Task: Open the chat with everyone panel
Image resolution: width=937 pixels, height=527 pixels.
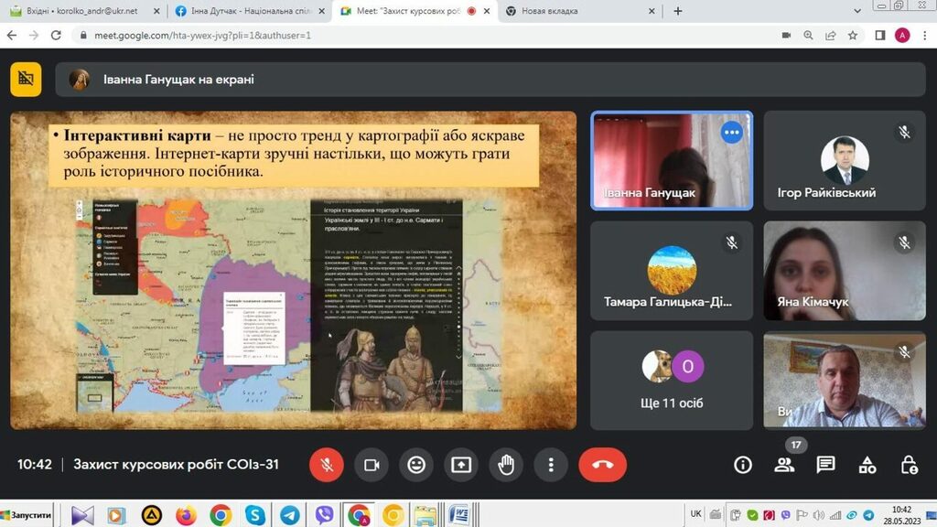Action: tap(825, 465)
